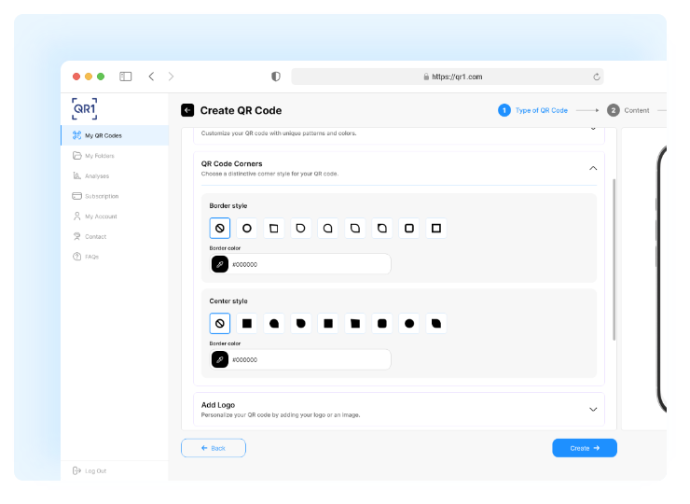Screen dimensions: 690x504
Task: Expand the Add Logo section
Action: (593, 409)
